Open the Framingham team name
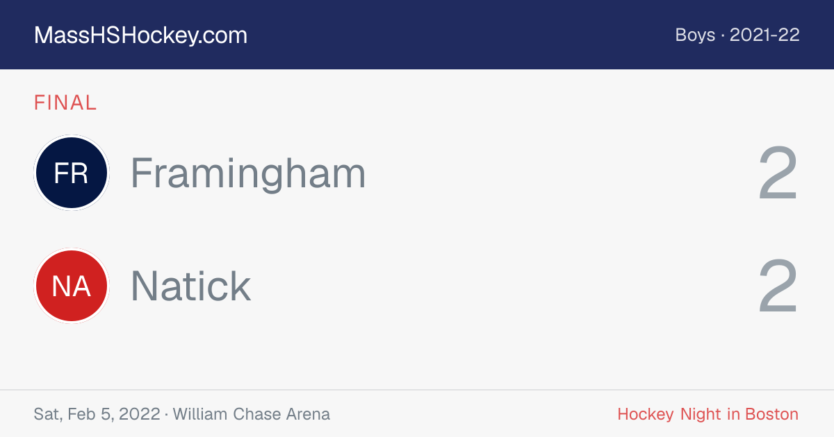 click(248, 173)
